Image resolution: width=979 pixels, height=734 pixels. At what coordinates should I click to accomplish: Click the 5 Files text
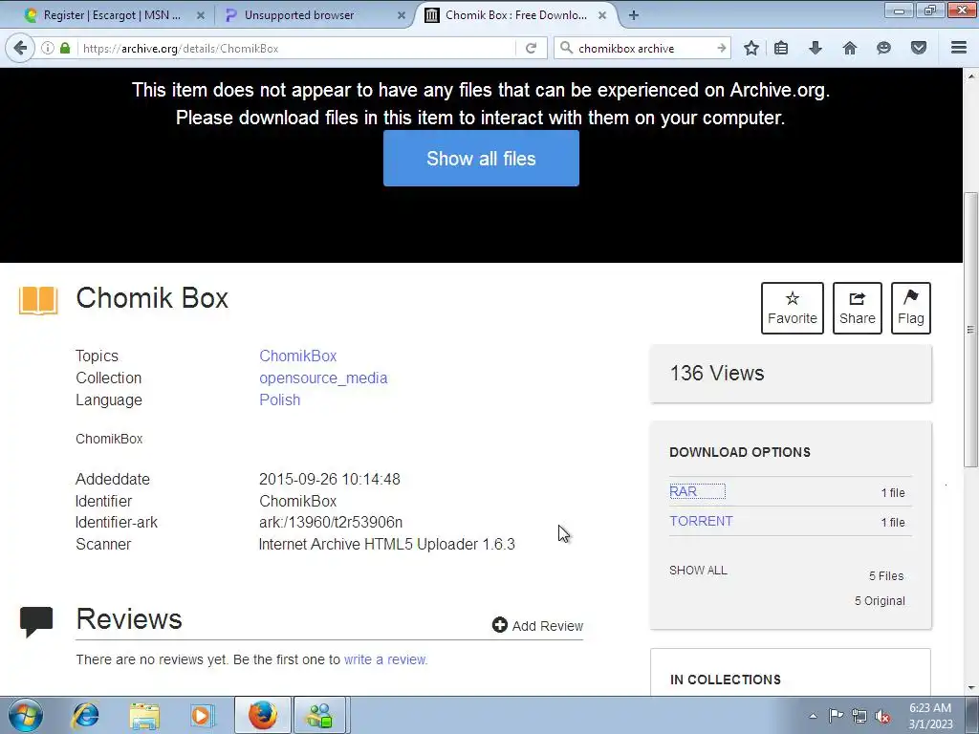tap(886, 575)
